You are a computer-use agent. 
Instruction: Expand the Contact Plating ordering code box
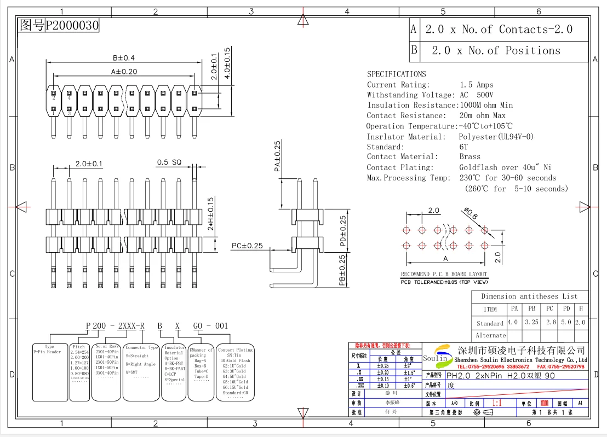point(235,369)
